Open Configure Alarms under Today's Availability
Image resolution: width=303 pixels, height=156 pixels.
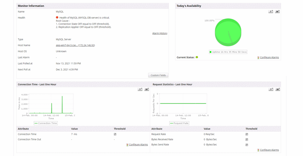click(269, 57)
